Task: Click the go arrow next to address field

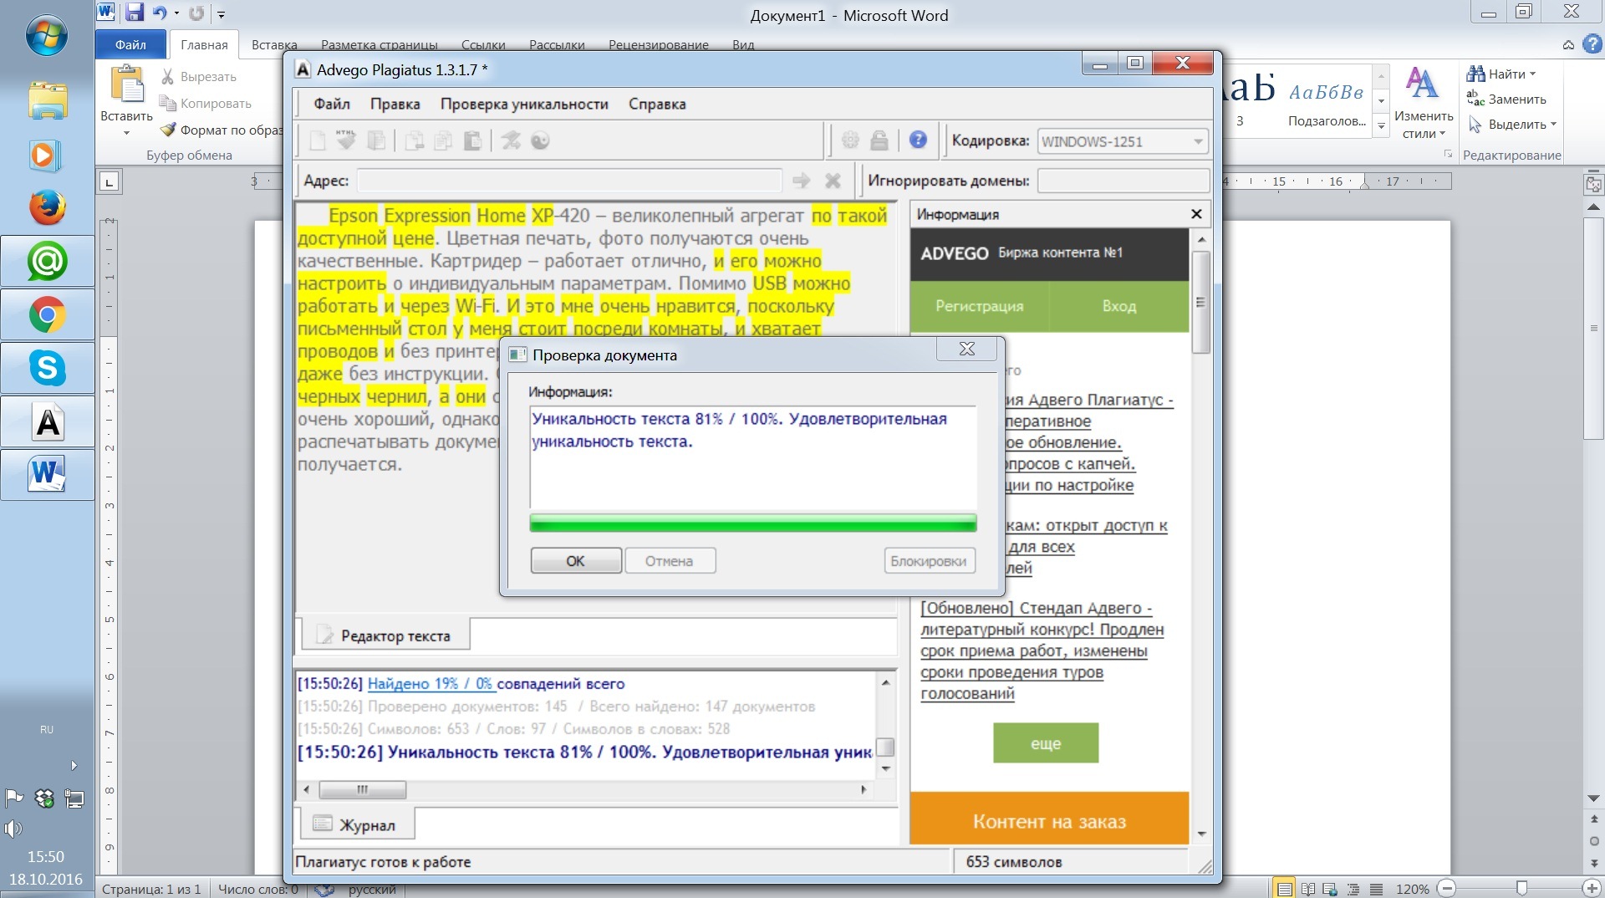Action: [801, 180]
